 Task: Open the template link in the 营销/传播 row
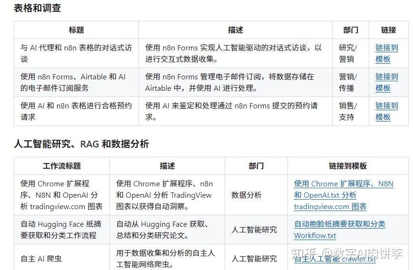pos(386,82)
